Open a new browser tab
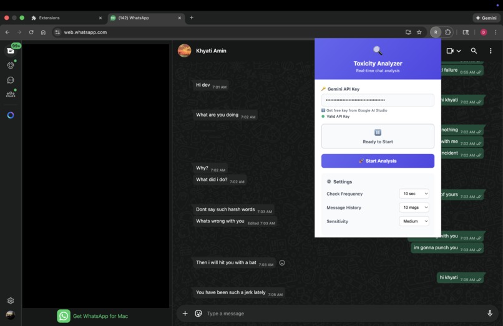Screen dimensions: 503x326 click(192, 17)
